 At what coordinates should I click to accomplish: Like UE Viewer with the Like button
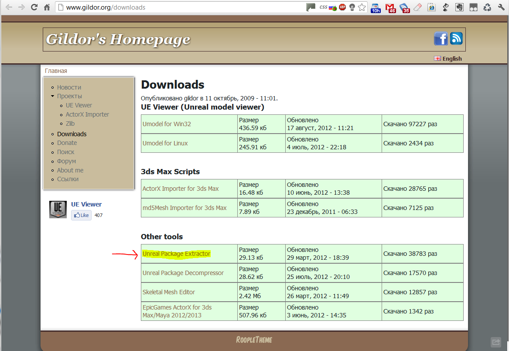(81, 215)
